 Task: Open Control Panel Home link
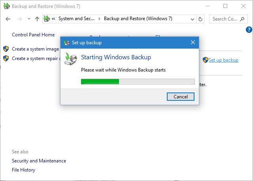pyautogui.click(x=33, y=35)
